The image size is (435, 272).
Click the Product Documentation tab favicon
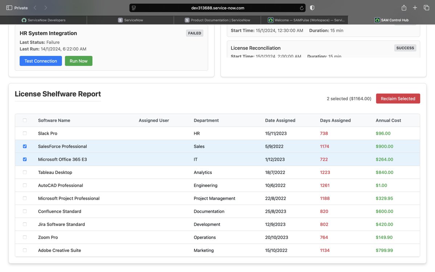pos(187,20)
